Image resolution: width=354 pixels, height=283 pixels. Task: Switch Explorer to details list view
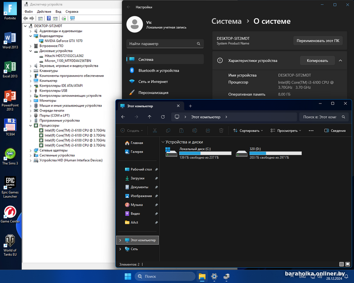(342, 264)
